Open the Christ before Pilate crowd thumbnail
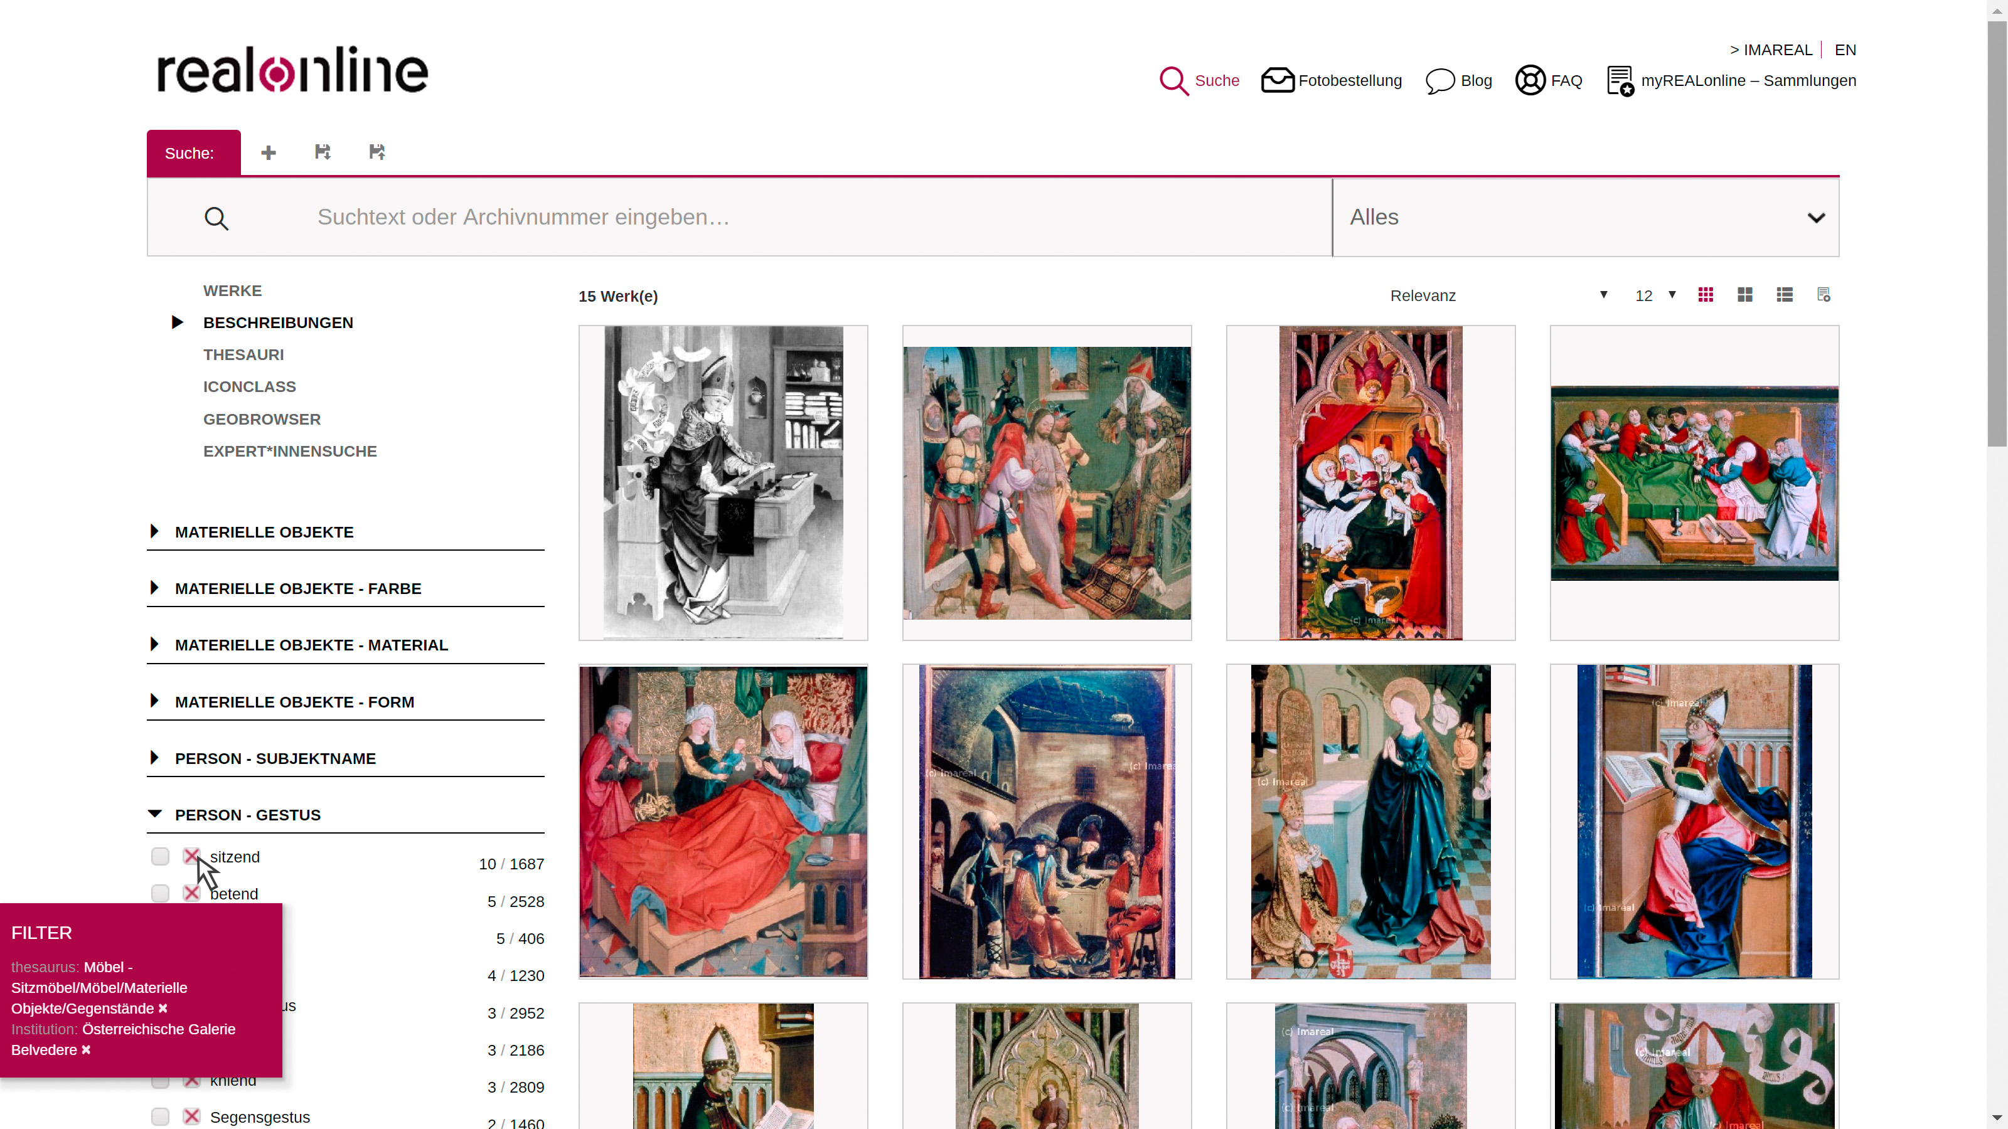The height and width of the screenshot is (1129, 2008). tap(1046, 482)
